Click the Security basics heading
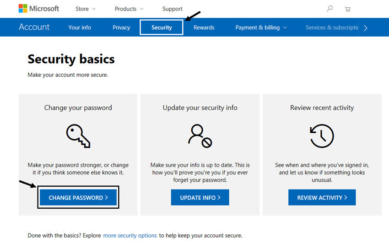The width and height of the screenshot is (389, 243). pyautogui.click(x=71, y=59)
